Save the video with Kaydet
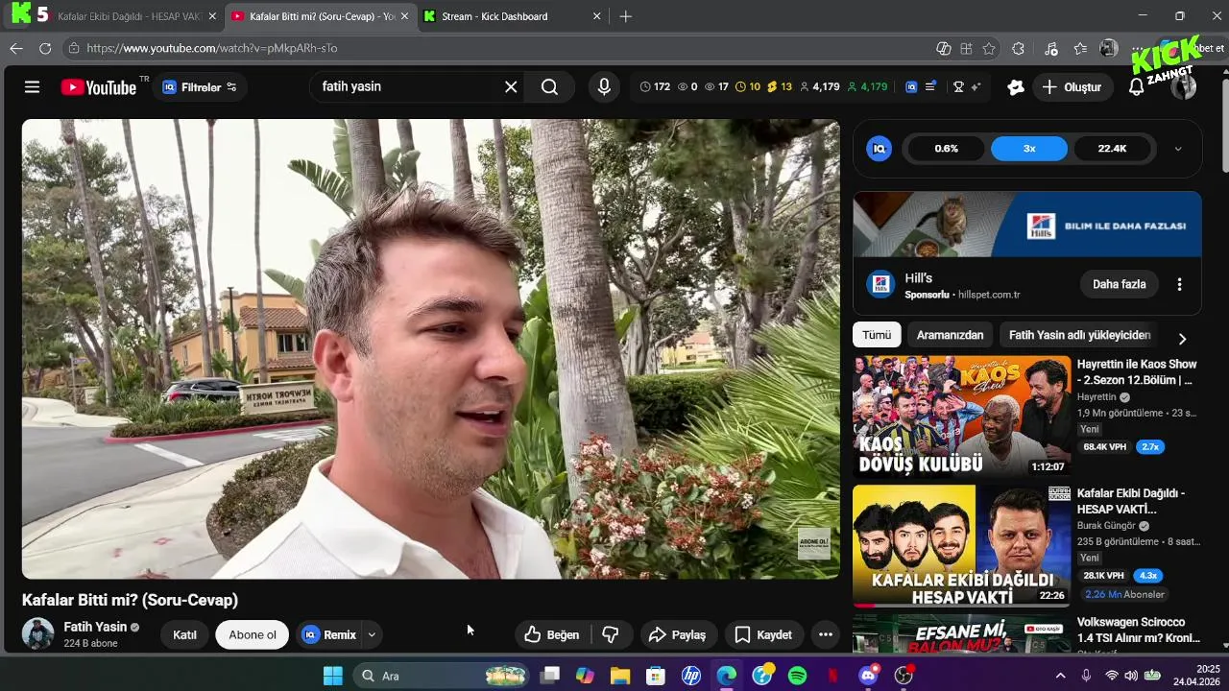Screen dimensions: 1229x691 pos(764,634)
